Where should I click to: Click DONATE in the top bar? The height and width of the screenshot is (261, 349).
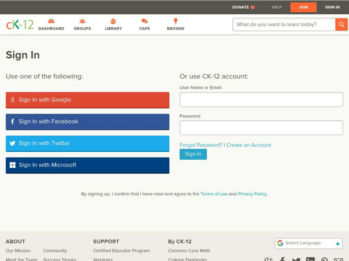click(x=240, y=7)
